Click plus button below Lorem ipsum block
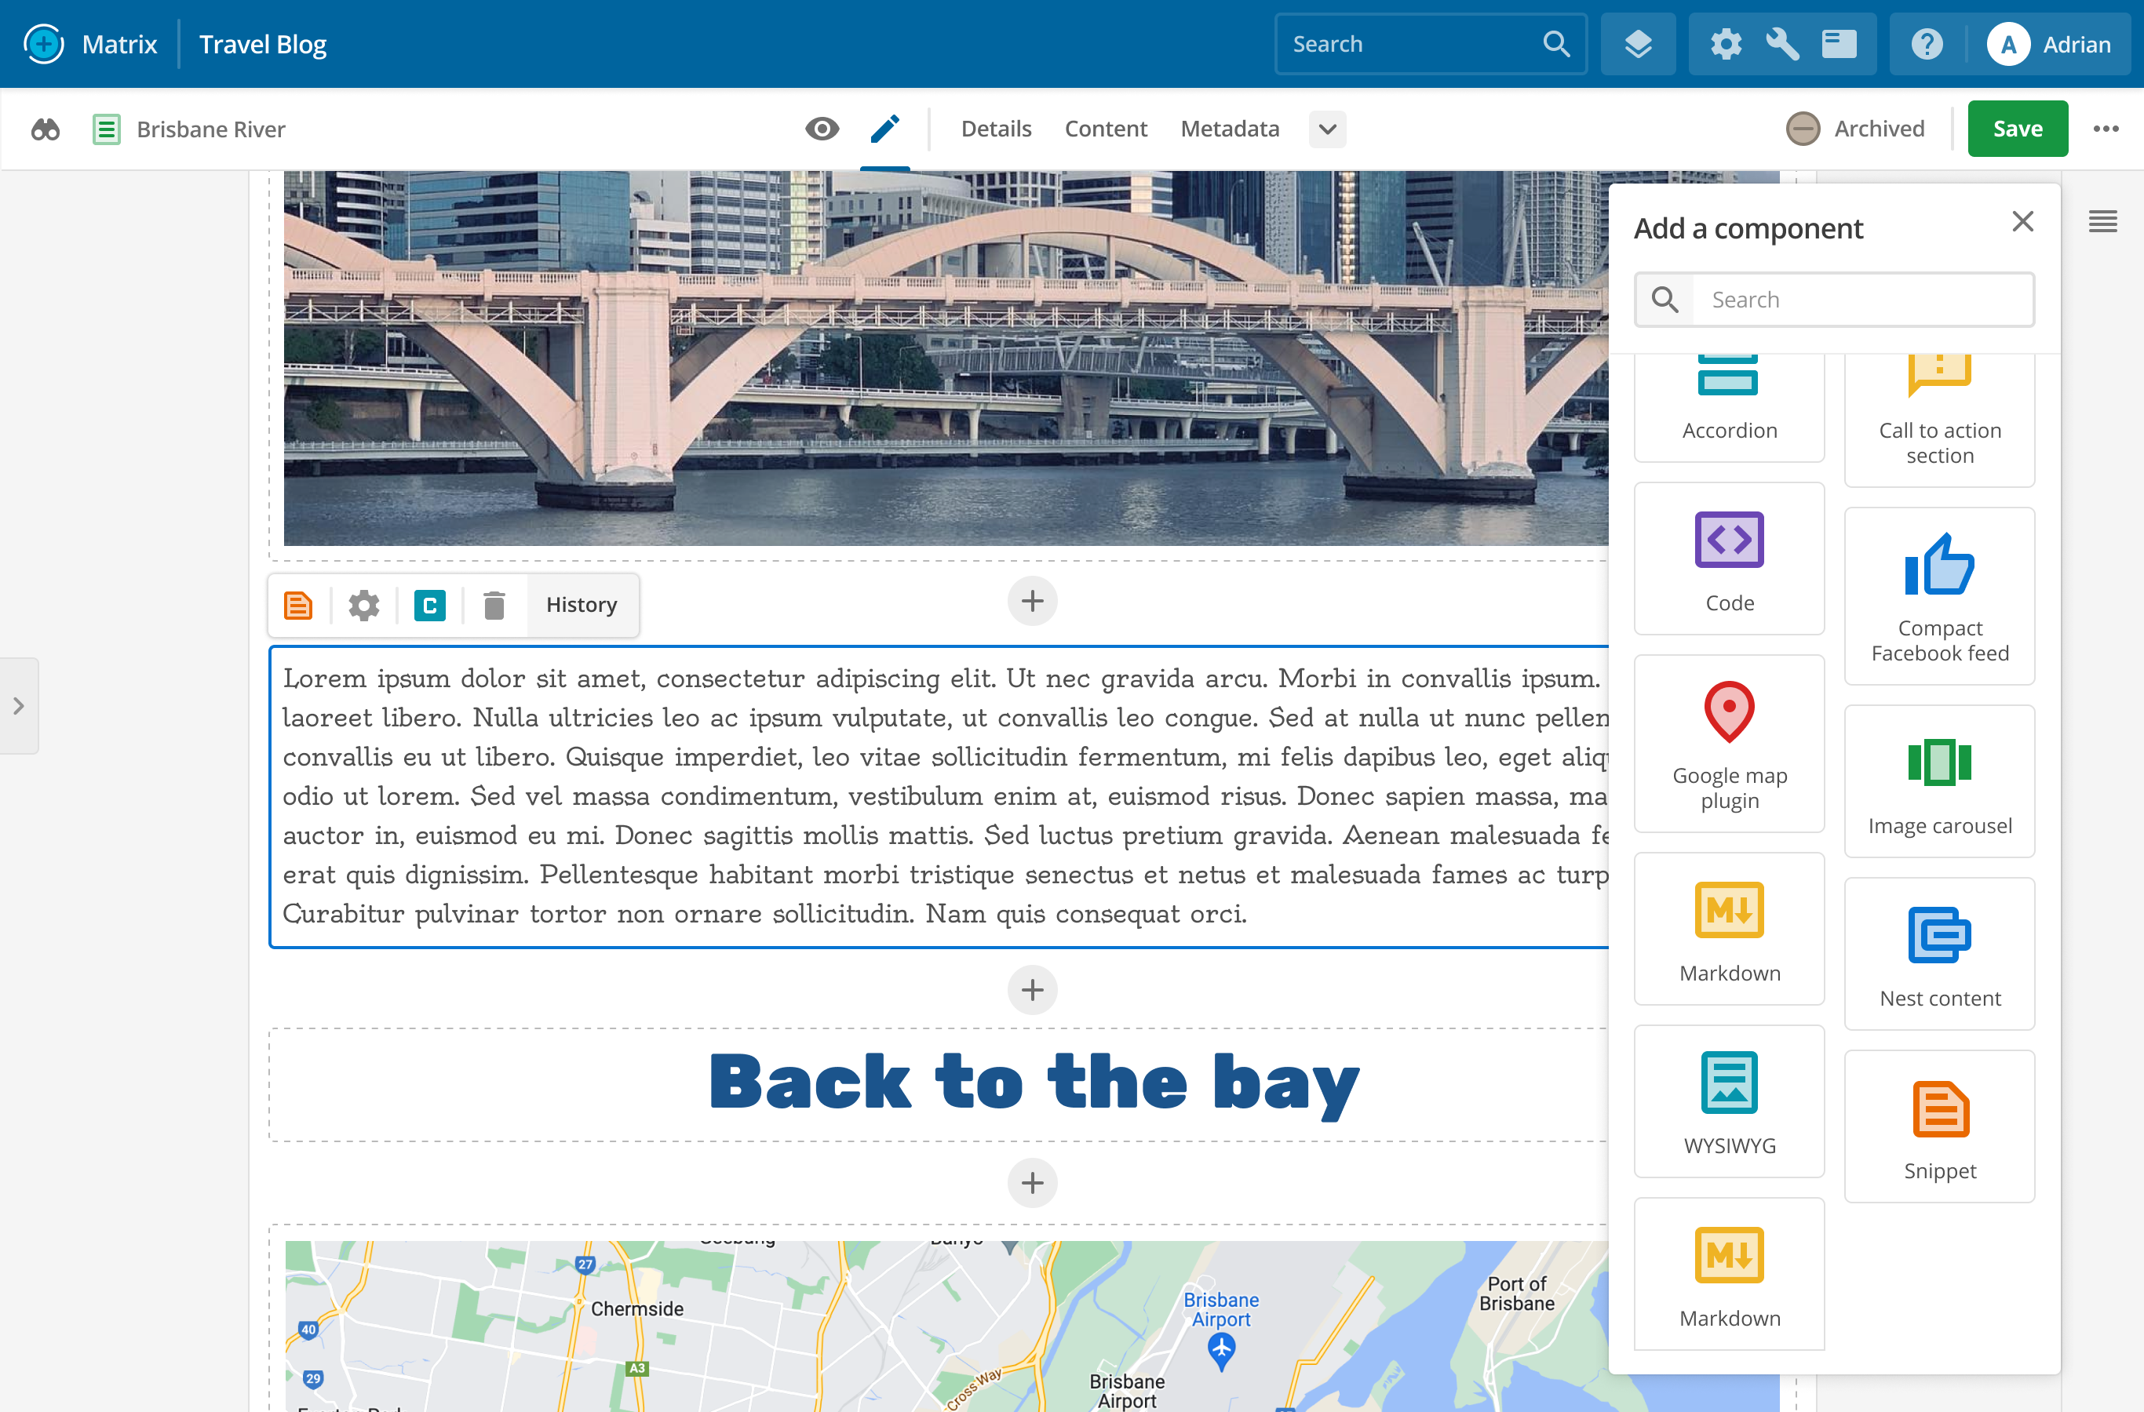The width and height of the screenshot is (2144, 1412). pos(1032,990)
